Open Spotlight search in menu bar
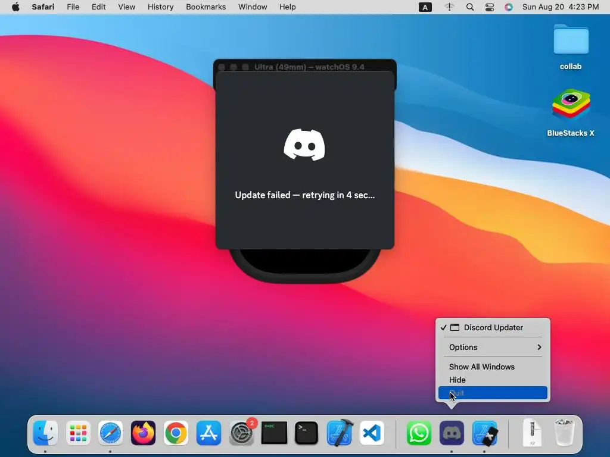Viewport: 610px width, 457px height. click(470, 7)
